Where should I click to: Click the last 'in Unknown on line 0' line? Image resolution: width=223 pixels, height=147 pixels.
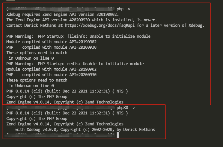(x=31, y=86)
